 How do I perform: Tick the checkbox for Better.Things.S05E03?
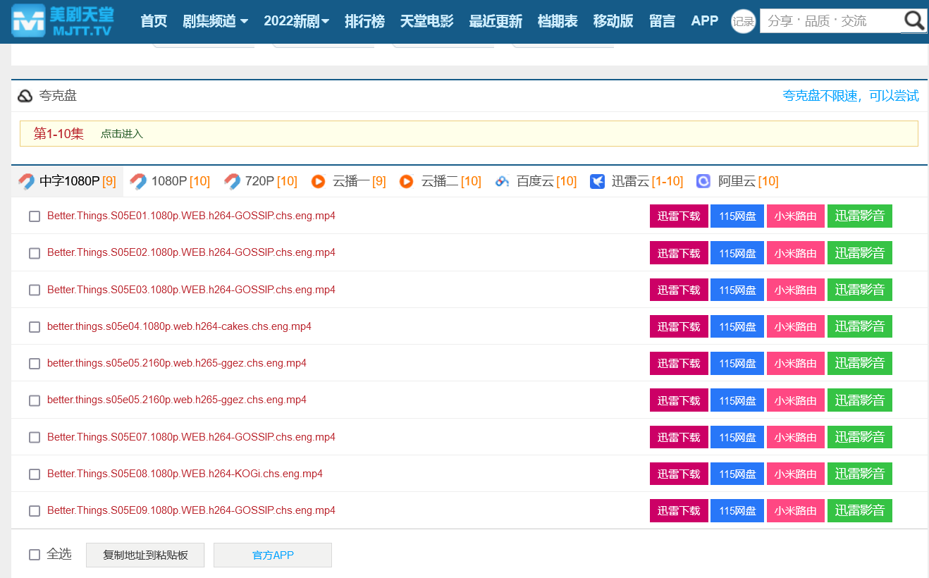pyautogui.click(x=35, y=290)
